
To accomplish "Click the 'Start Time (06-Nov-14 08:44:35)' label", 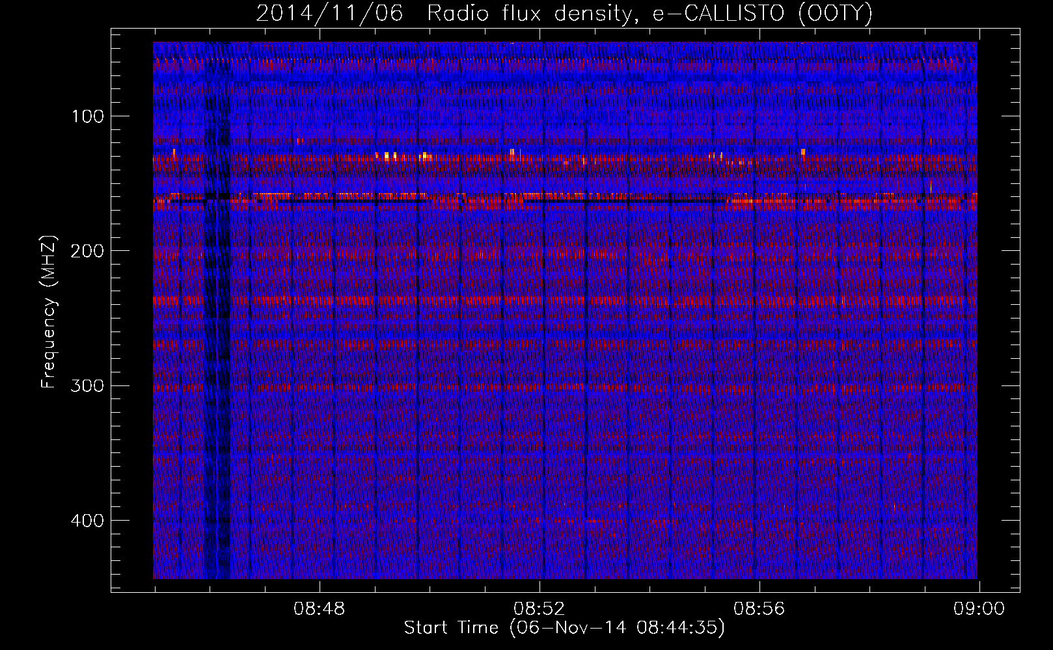I will (x=564, y=629).
